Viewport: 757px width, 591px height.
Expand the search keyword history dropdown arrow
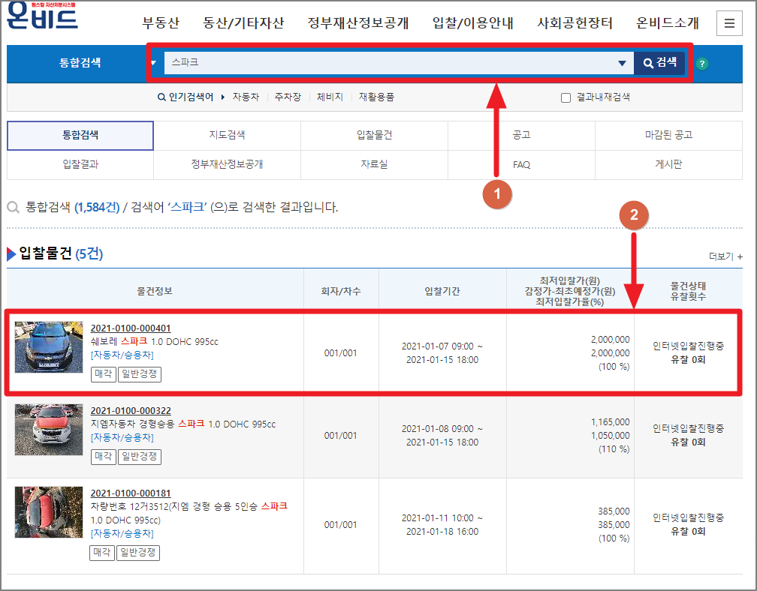click(x=622, y=63)
